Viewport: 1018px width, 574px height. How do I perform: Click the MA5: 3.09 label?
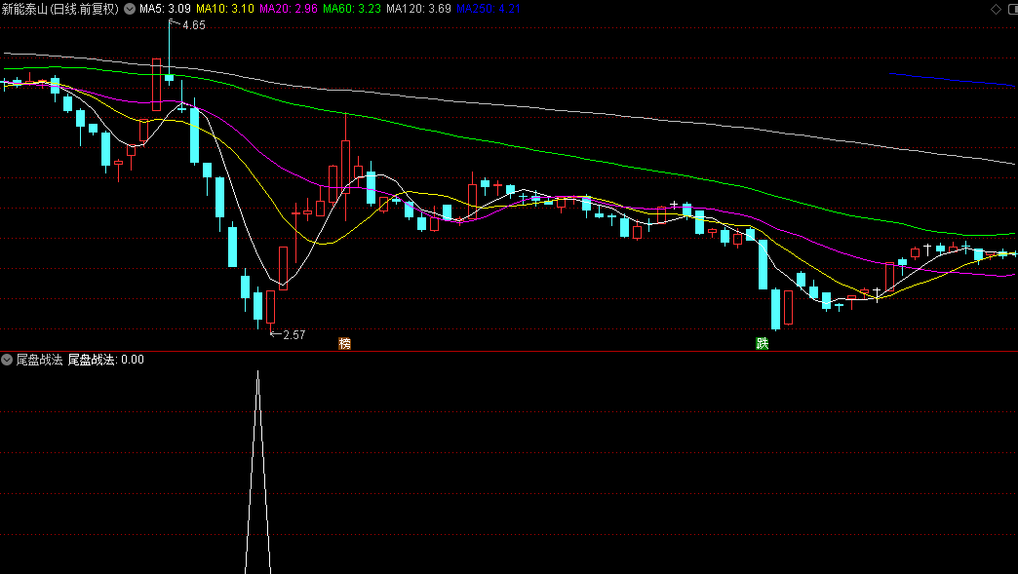pyautogui.click(x=165, y=9)
